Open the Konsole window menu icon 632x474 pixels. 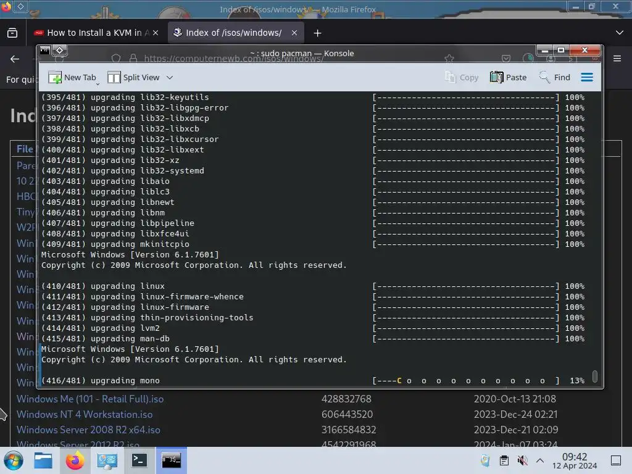pos(44,51)
